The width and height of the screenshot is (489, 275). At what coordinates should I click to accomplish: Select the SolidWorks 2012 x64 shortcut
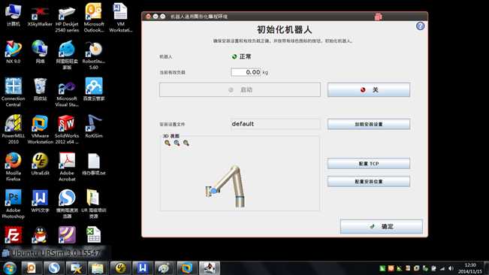(x=67, y=129)
